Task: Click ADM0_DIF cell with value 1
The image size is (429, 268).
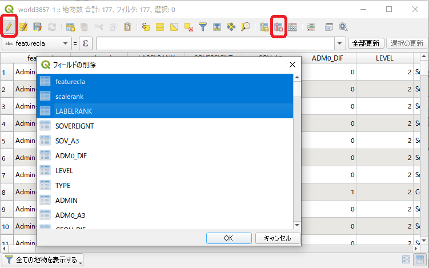Action: [327, 192]
